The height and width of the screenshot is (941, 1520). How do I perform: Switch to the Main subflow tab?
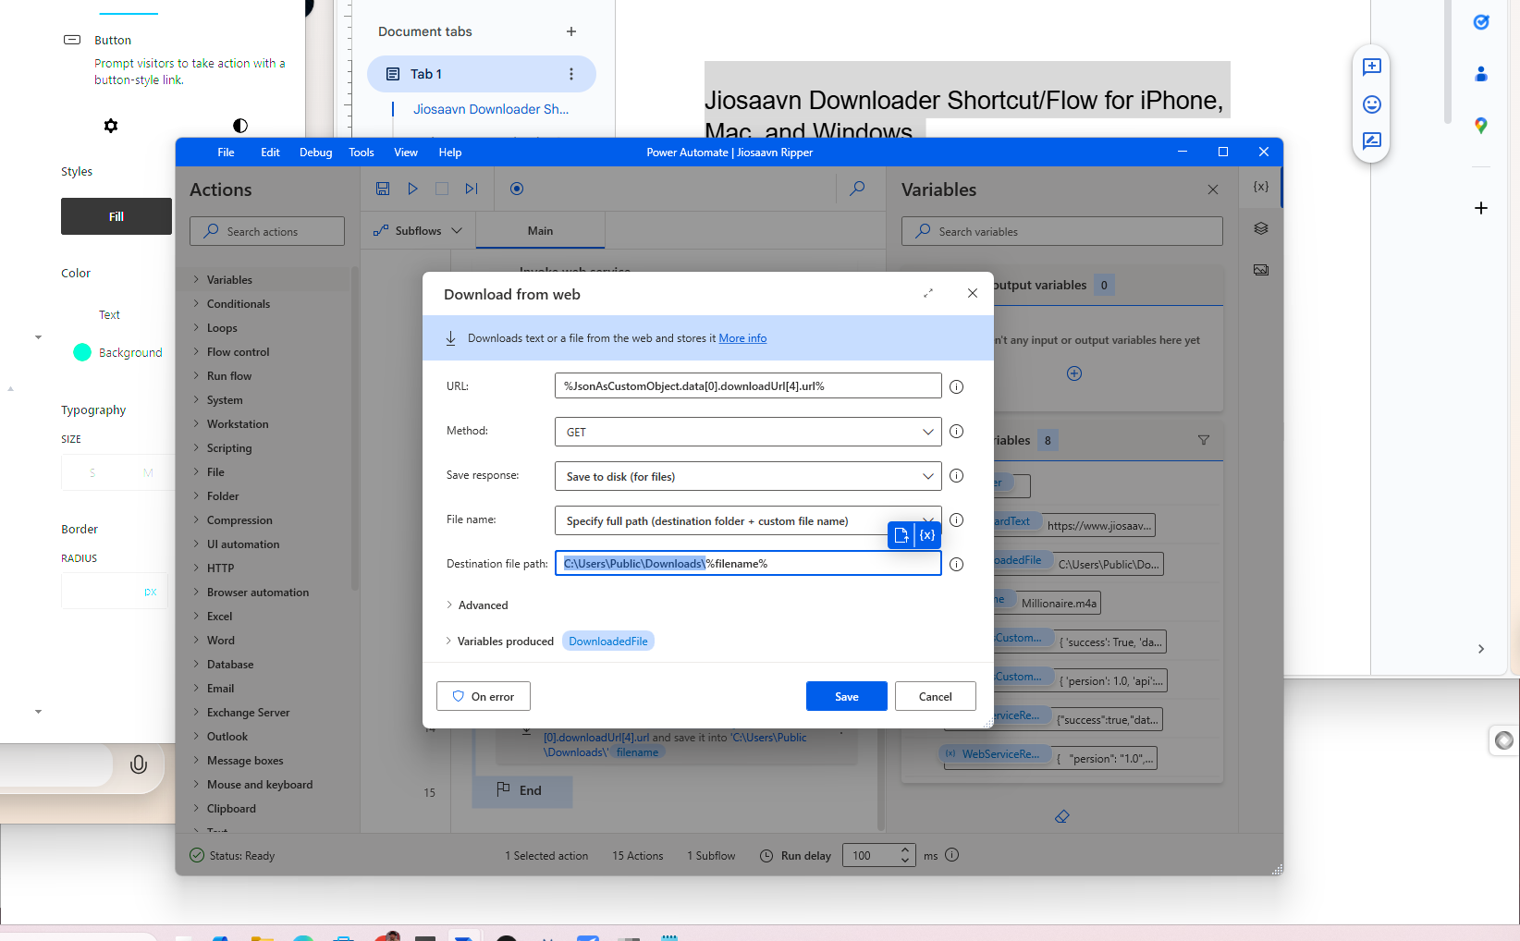(x=540, y=230)
